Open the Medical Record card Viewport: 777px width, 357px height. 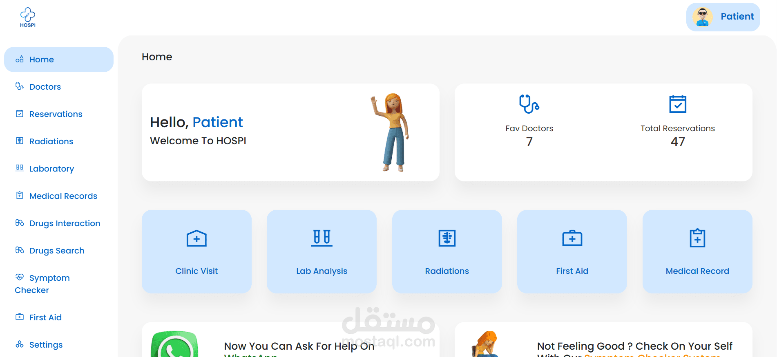(697, 251)
